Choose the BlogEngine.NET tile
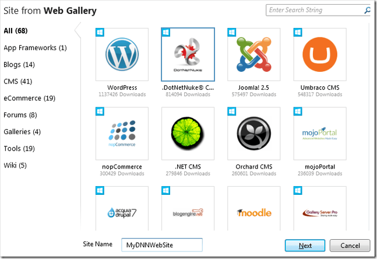Screen dimensions: 377x259 (x=188, y=208)
